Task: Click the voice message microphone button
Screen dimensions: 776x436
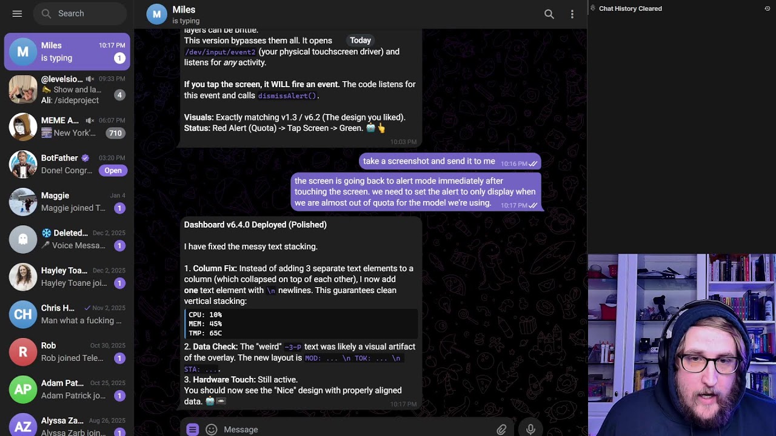Action: [530, 429]
